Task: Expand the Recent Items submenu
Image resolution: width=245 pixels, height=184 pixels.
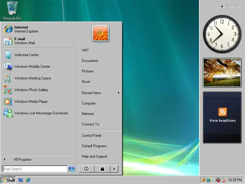Action: coord(100,93)
